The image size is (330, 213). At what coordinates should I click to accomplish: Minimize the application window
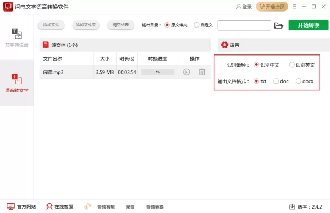[304, 7]
